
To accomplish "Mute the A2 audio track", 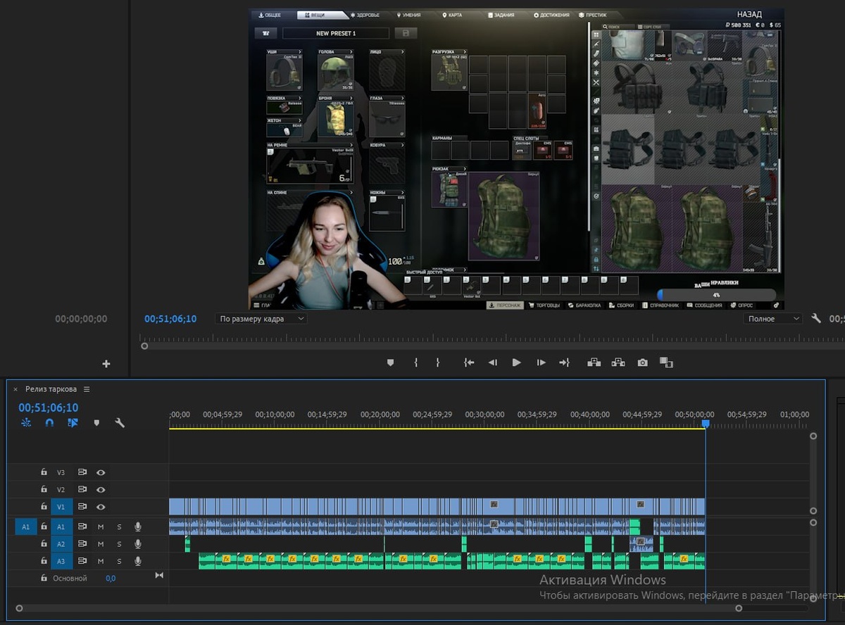I will [101, 544].
